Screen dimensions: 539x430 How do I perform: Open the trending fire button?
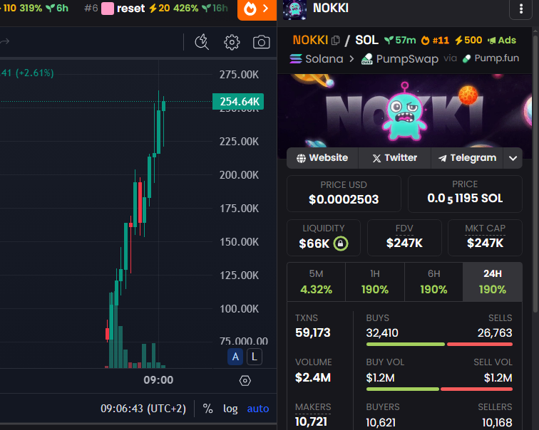(x=257, y=9)
